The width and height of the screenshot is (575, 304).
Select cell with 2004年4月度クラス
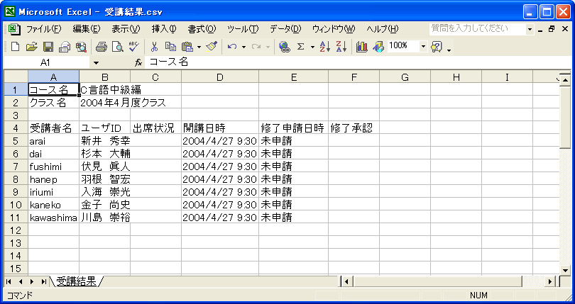pos(105,103)
